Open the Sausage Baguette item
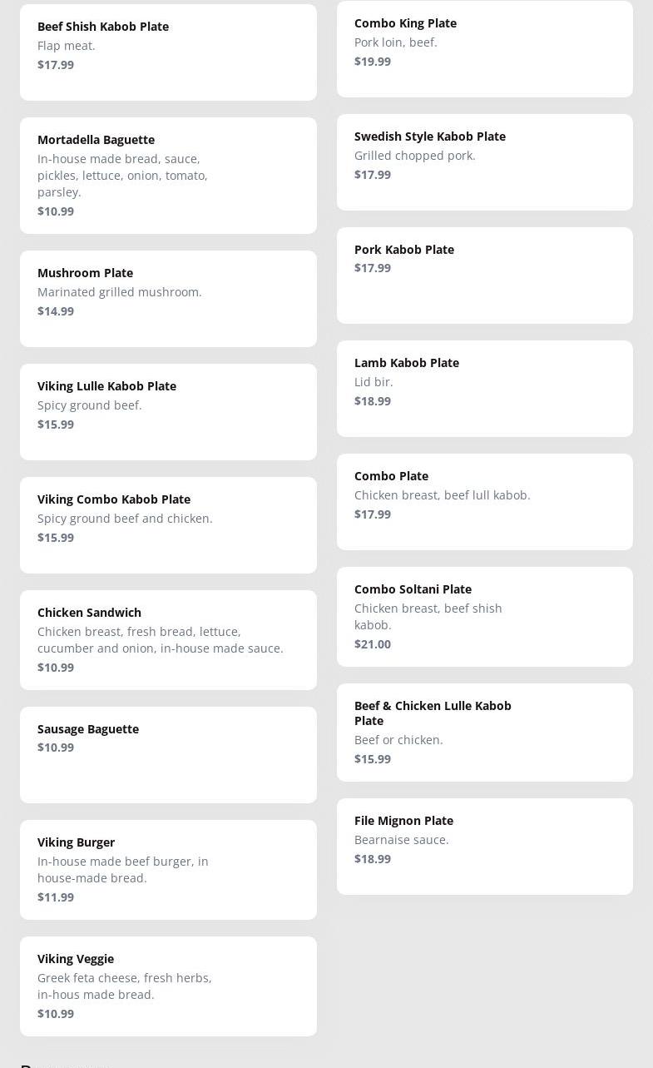Image resolution: width=653 pixels, height=1068 pixels. (168, 755)
